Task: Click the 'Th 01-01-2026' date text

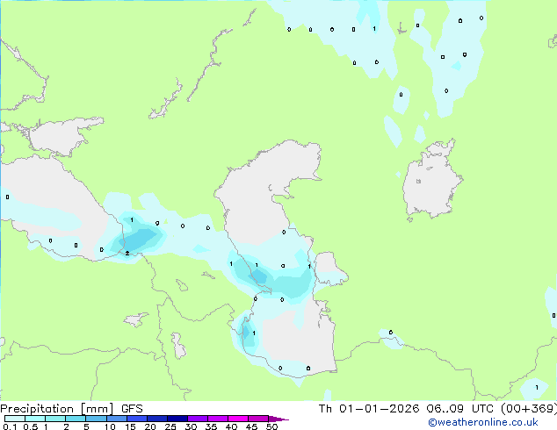Action: click(369, 409)
